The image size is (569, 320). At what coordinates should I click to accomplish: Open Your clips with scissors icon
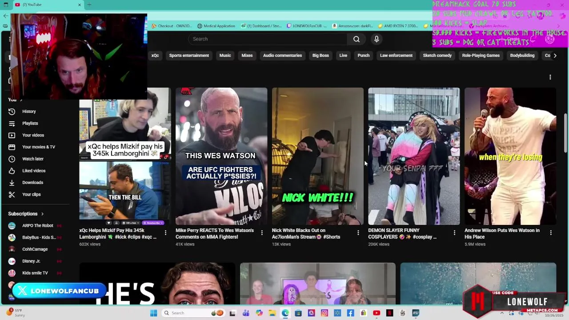[x=31, y=194]
